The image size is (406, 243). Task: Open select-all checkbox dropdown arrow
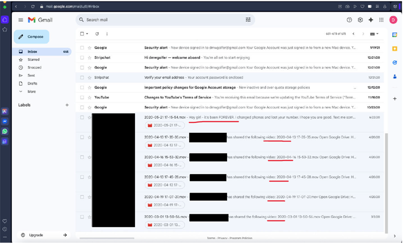(x=87, y=34)
